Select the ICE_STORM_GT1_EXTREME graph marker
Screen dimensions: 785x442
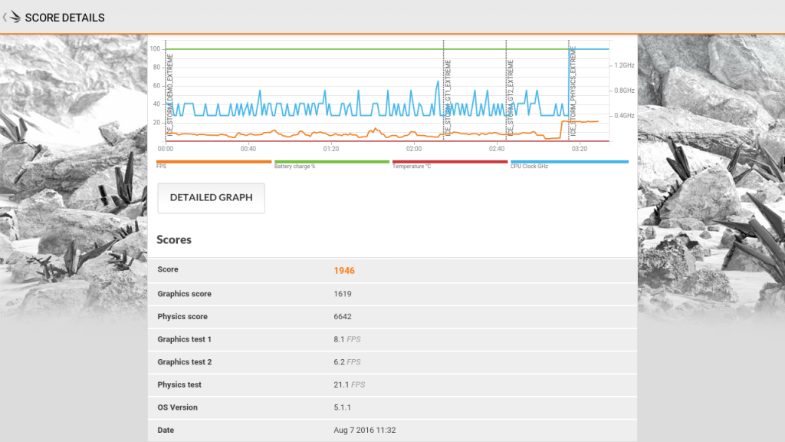448,97
